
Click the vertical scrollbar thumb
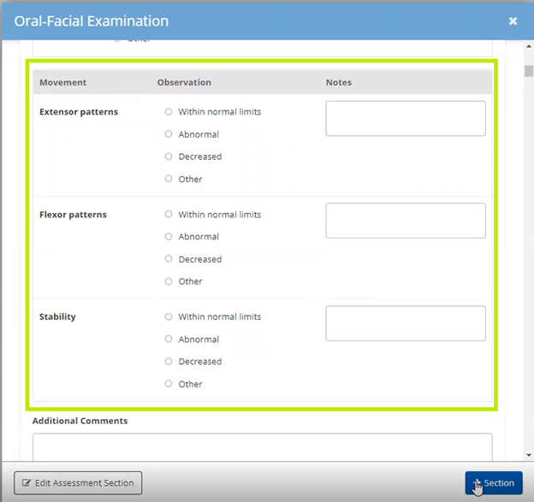coord(529,71)
